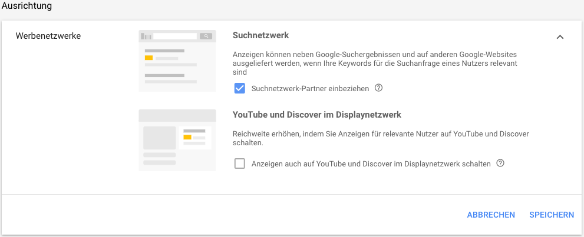This screenshot has width=584, height=237.
Task: Click the Ausrichtung section title
Action: tap(27, 6)
